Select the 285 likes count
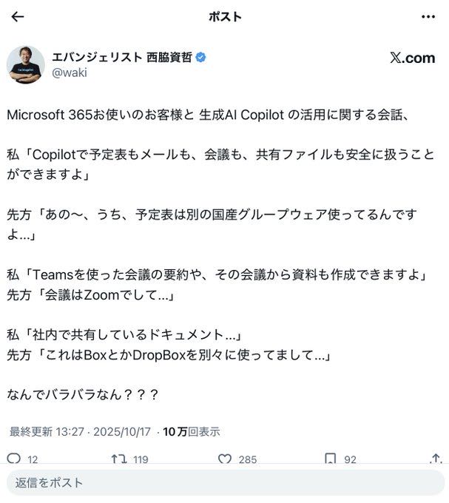 [x=248, y=459]
